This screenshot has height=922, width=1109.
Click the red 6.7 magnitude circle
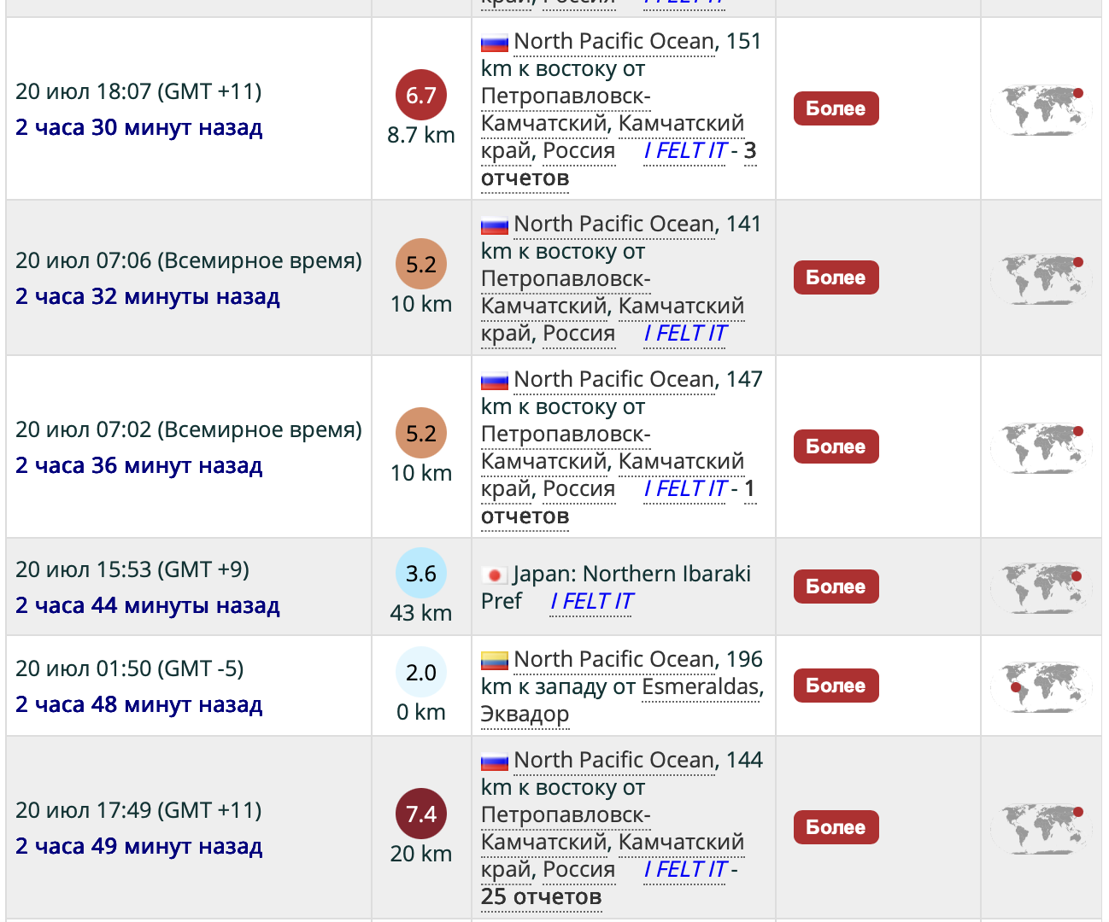coord(420,95)
